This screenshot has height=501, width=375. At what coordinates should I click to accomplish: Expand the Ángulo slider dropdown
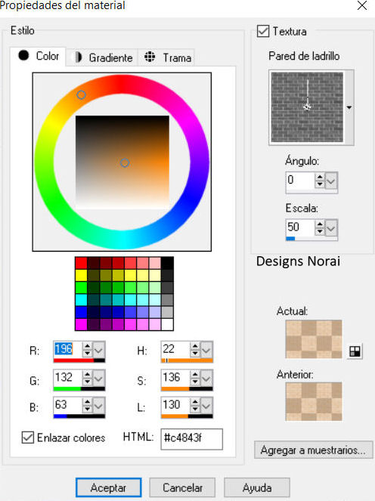331,181
